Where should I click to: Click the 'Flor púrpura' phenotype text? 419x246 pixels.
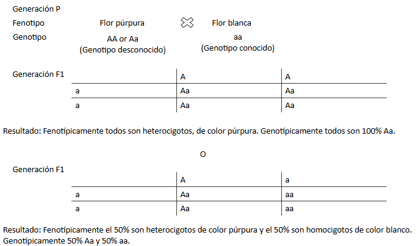coord(122,23)
